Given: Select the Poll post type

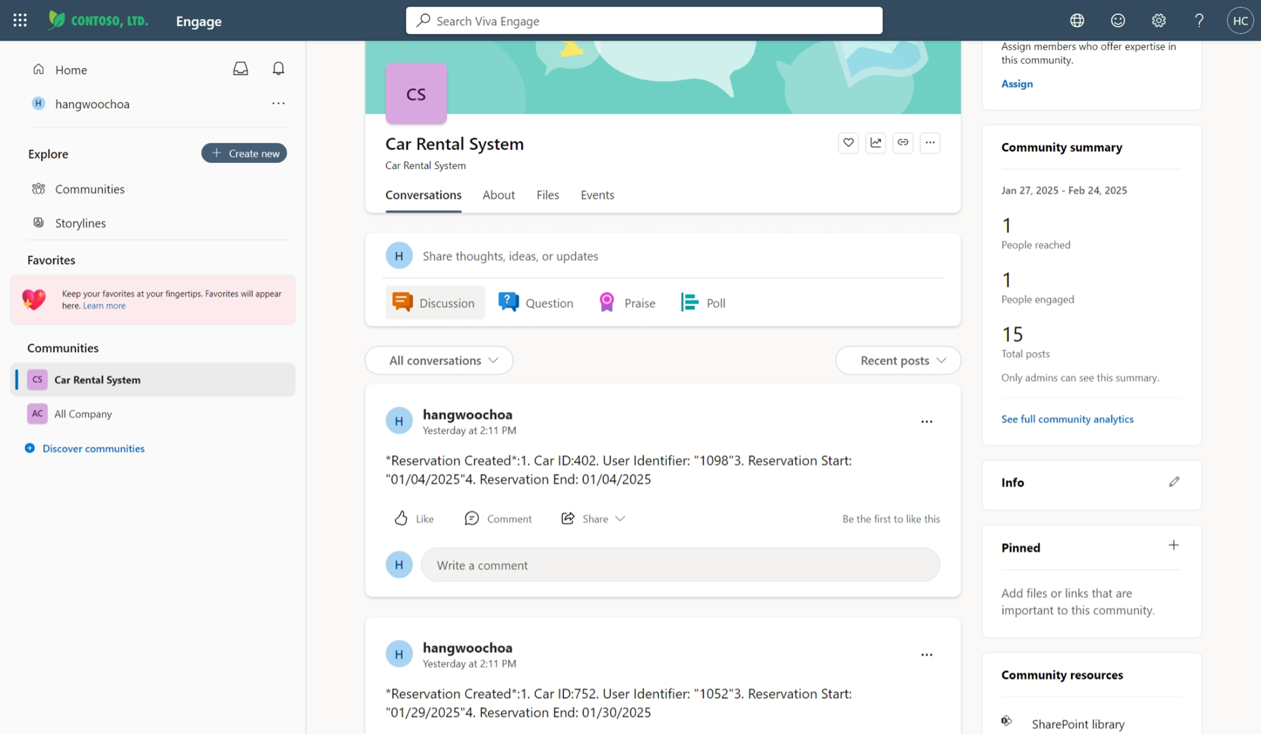Looking at the screenshot, I should point(702,302).
